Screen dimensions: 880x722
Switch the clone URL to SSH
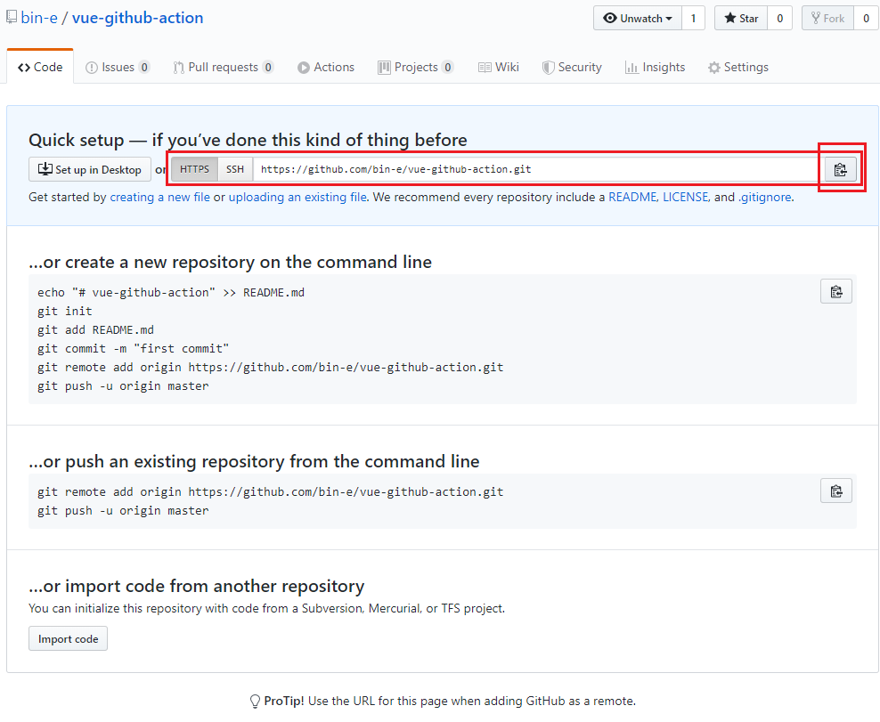tap(235, 169)
